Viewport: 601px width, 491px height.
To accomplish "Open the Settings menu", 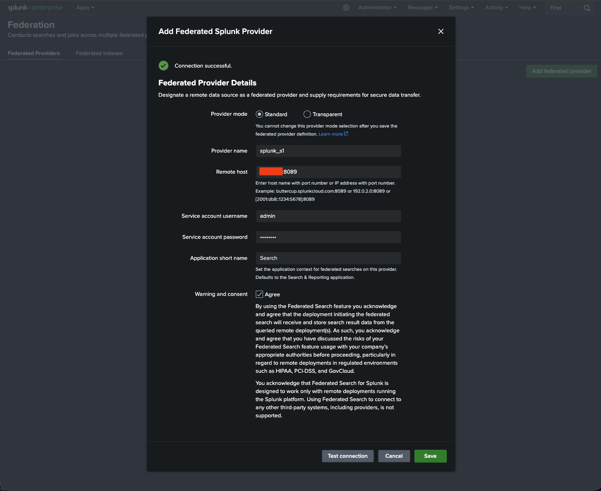I will pos(461,8).
